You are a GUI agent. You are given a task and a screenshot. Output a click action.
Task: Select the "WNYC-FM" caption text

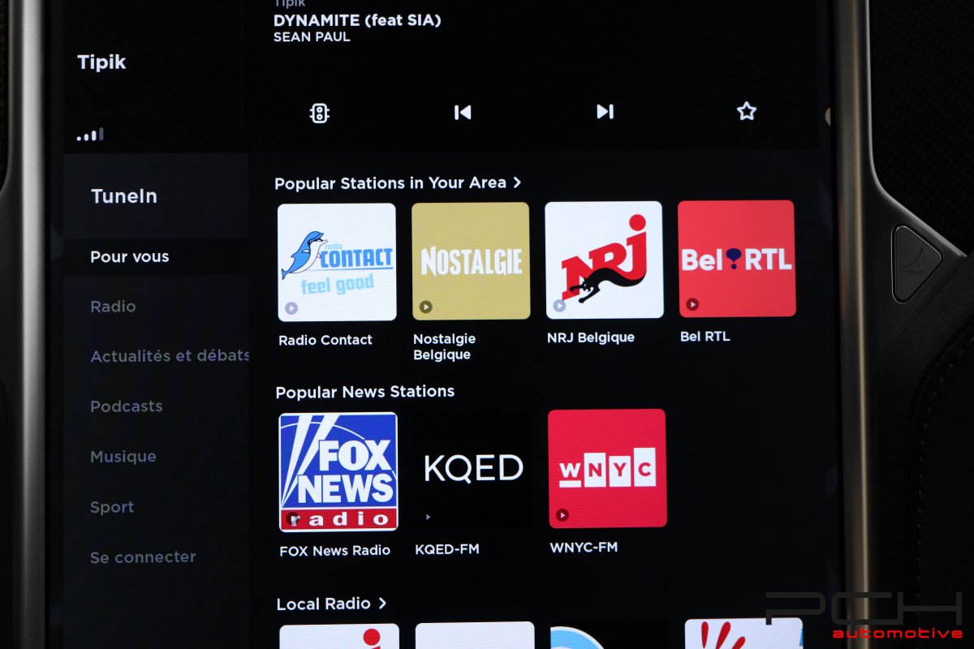pyautogui.click(x=584, y=548)
